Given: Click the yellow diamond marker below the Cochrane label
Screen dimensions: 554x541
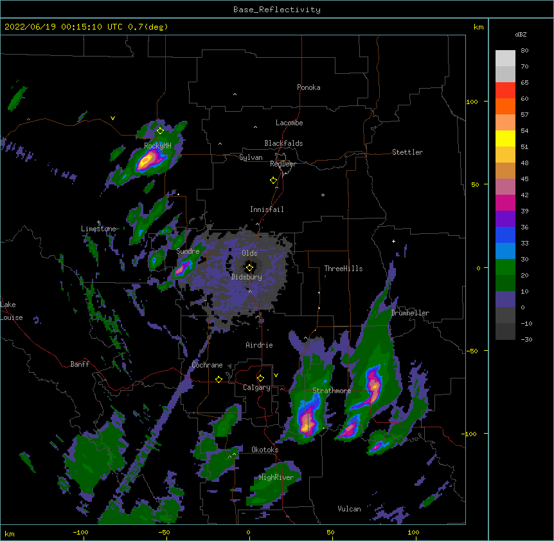Looking at the screenshot, I should [x=219, y=379].
